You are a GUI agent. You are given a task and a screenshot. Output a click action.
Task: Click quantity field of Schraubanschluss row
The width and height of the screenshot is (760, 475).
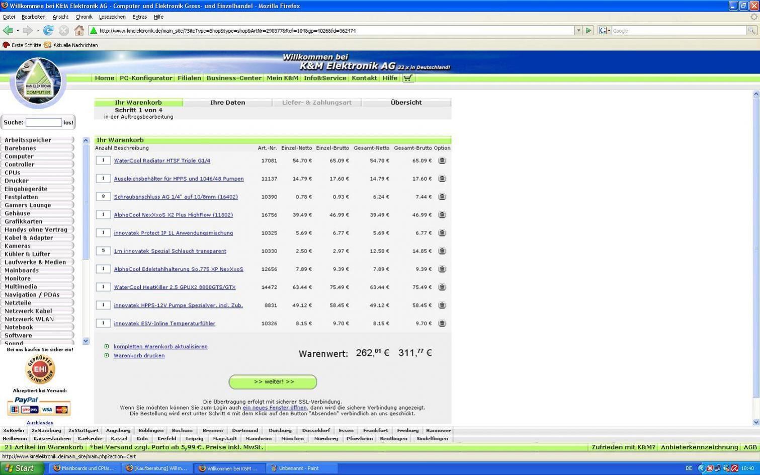coord(103,196)
